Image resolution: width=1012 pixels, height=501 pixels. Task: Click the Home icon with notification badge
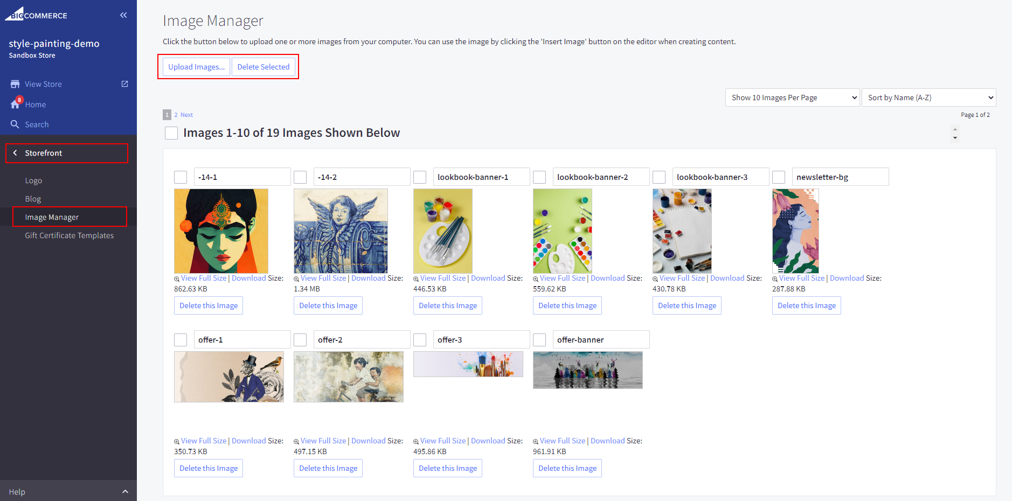15,104
